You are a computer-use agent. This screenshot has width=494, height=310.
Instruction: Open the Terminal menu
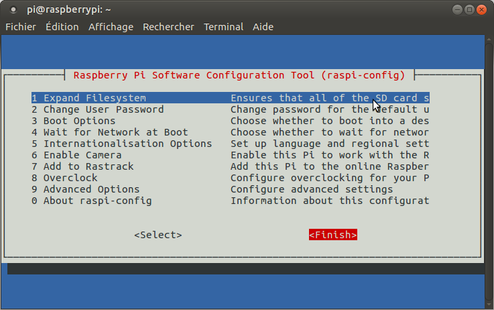click(223, 27)
